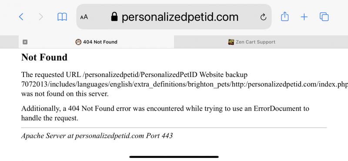The image size is (348, 161).
Task: Open the AA text size menu
Action: (84, 17)
